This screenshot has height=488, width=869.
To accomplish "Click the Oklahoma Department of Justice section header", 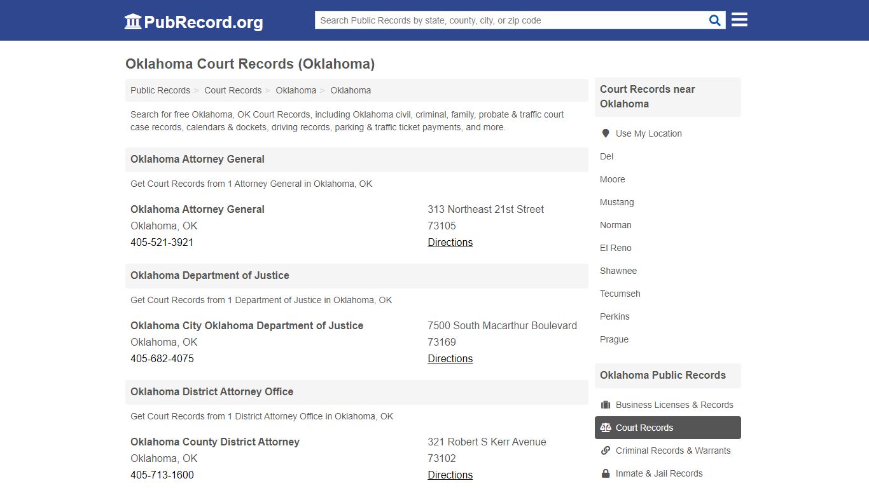I will 357,276.
